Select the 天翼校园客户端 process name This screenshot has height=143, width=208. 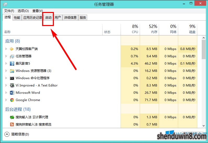(27, 49)
